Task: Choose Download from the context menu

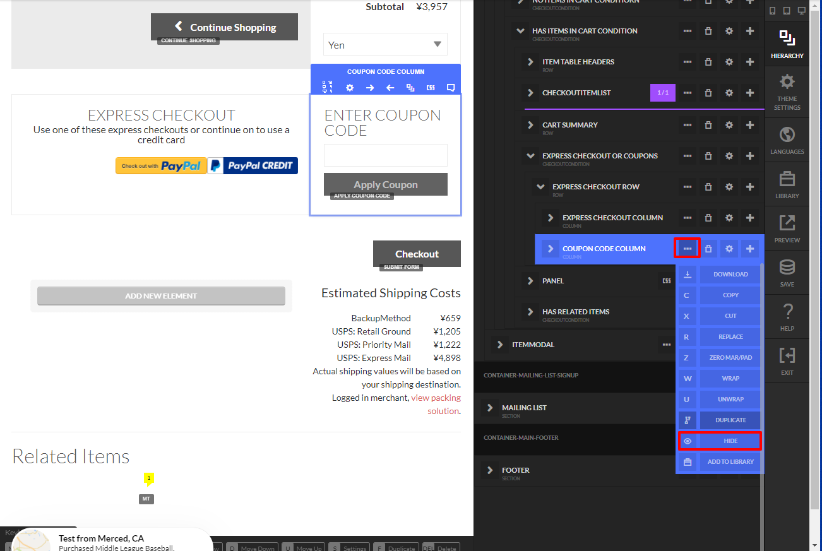Action: tap(720, 275)
